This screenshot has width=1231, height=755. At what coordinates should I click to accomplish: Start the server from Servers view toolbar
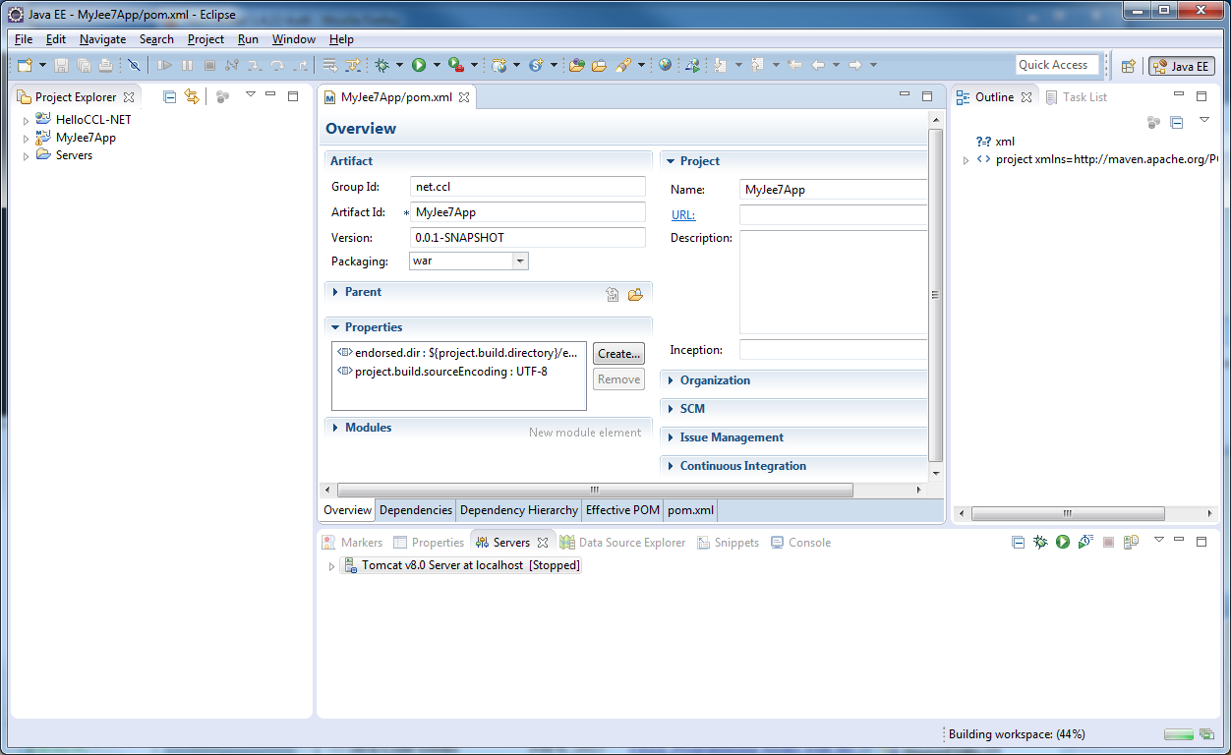pyautogui.click(x=1063, y=542)
